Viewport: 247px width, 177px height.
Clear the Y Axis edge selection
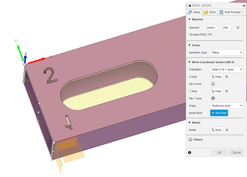[226, 91]
